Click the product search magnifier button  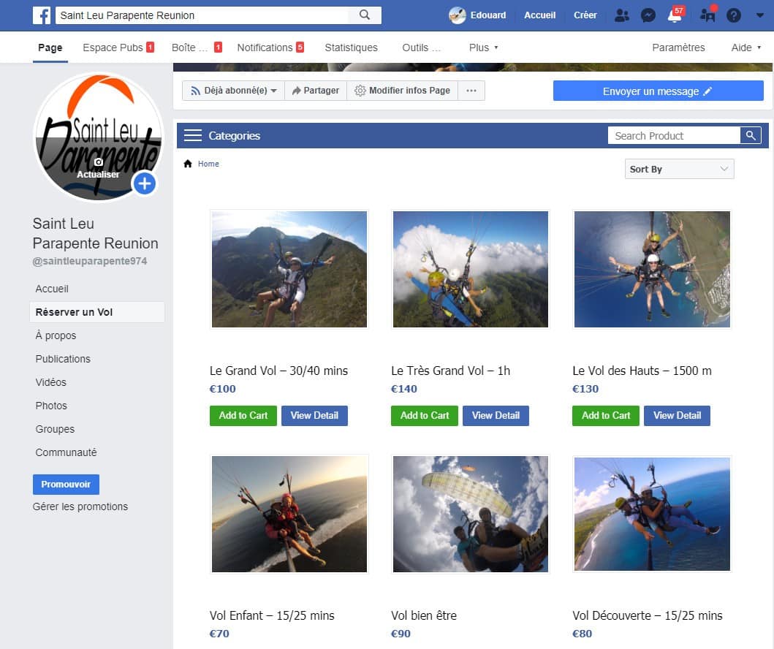tap(751, 135)
